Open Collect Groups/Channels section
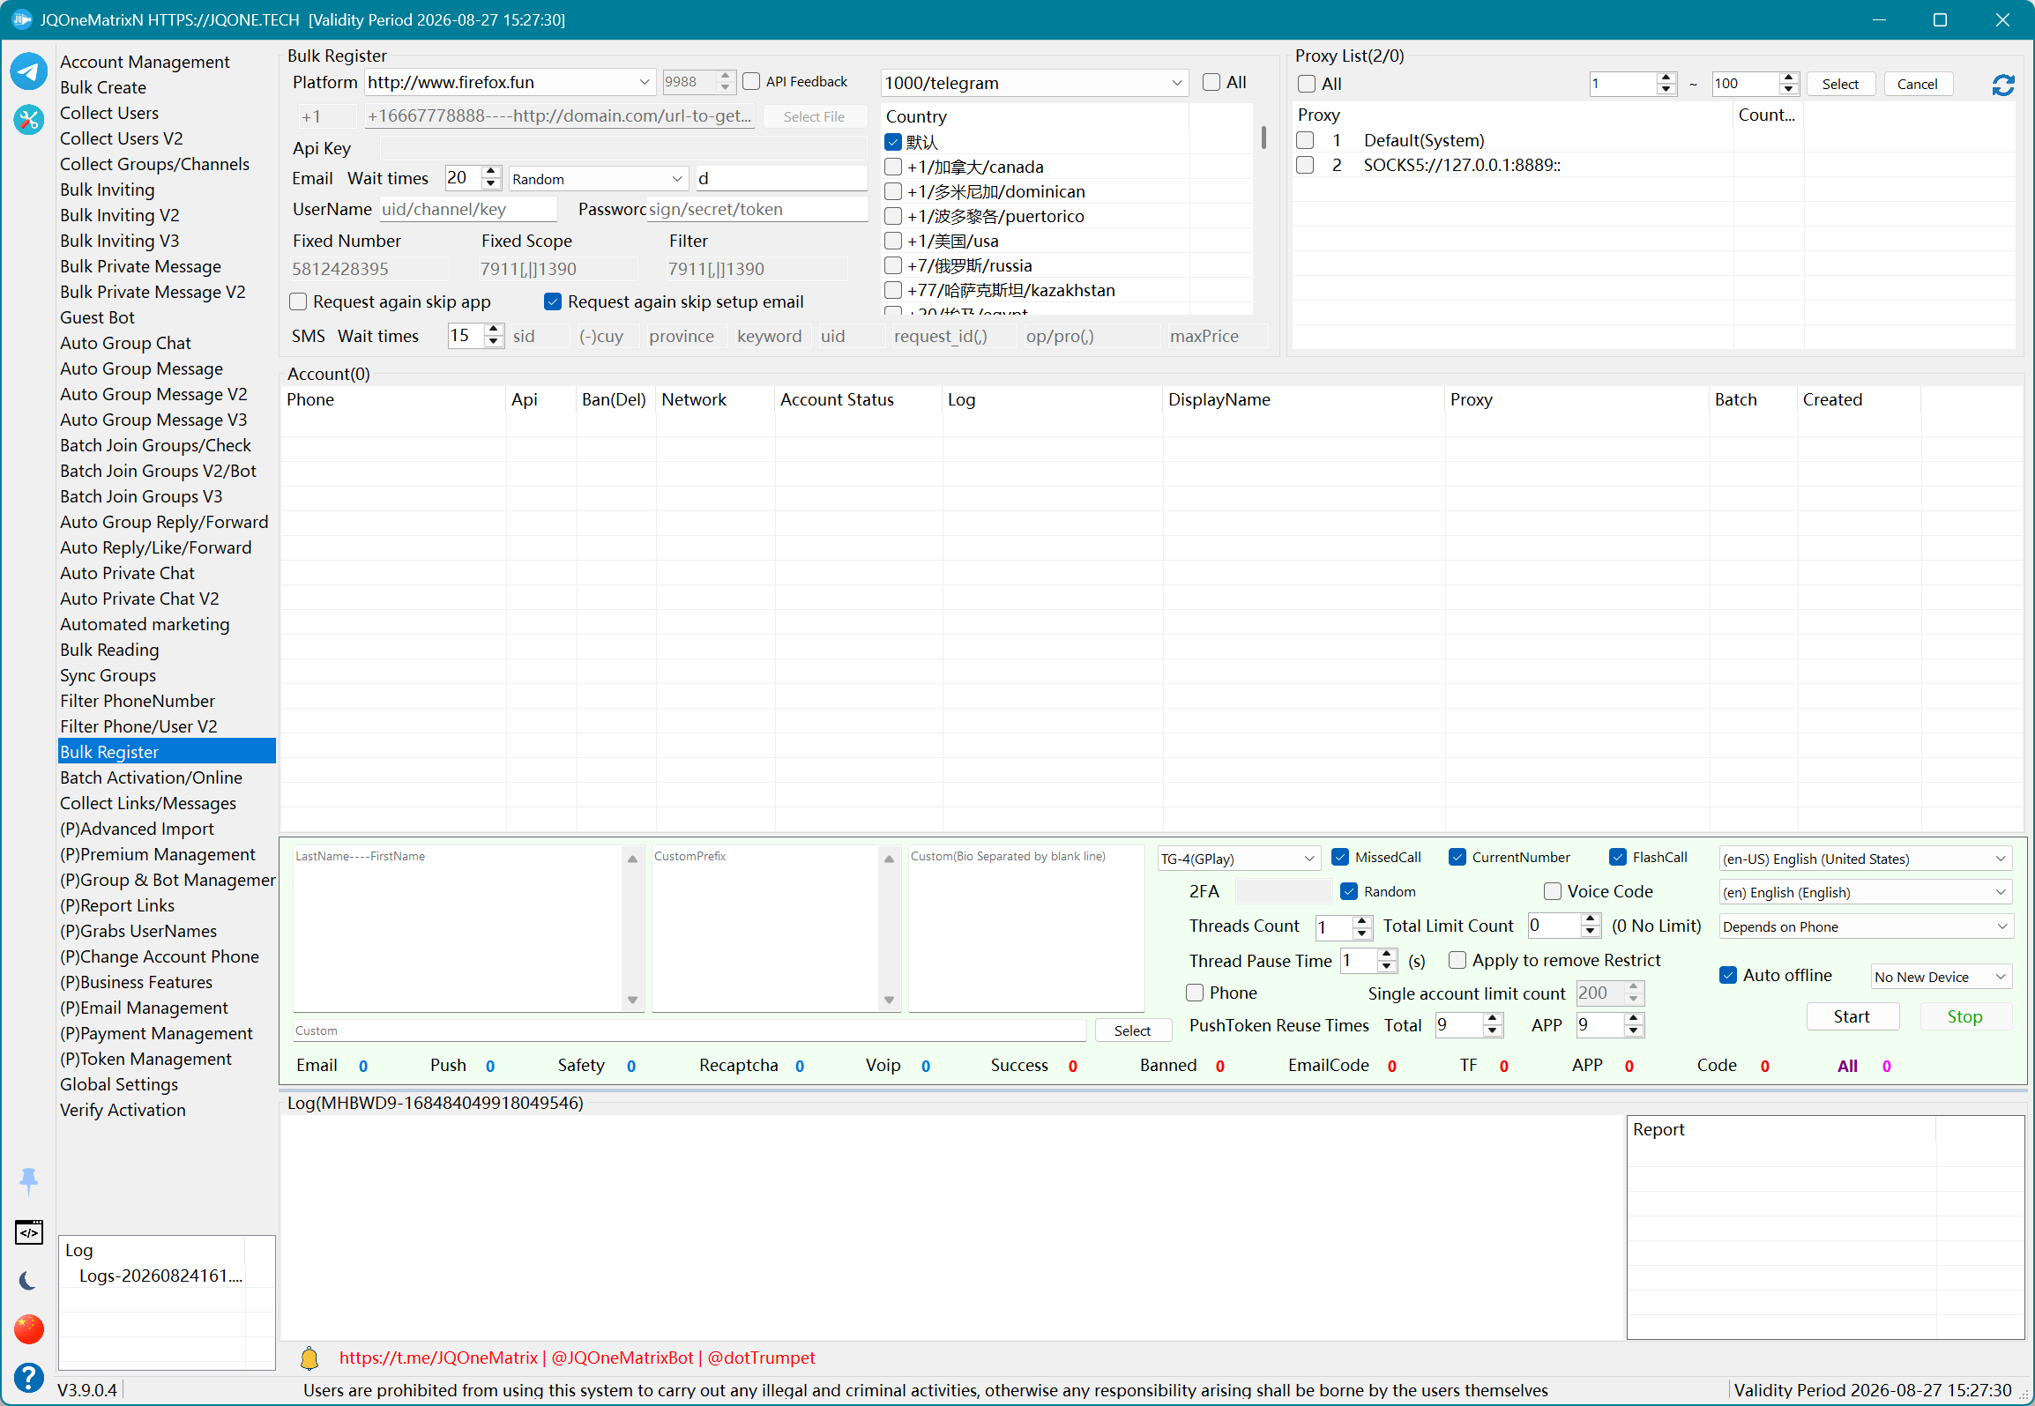Viewport: 2035px width, 1406px height. coord(154,164)
